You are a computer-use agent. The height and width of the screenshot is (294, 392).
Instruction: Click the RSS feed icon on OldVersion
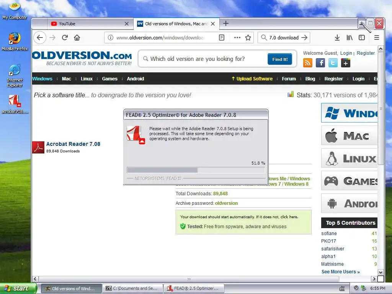tap(307, 63)
